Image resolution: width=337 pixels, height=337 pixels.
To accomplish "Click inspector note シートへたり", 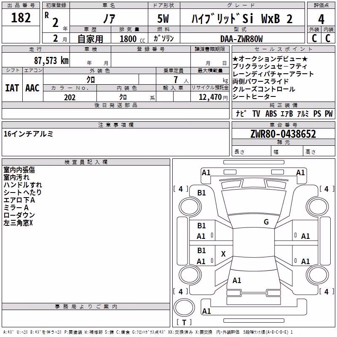I will [x=23, y=193].
